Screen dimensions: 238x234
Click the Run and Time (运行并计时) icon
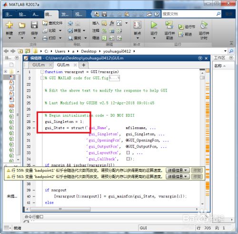(204, 25)
